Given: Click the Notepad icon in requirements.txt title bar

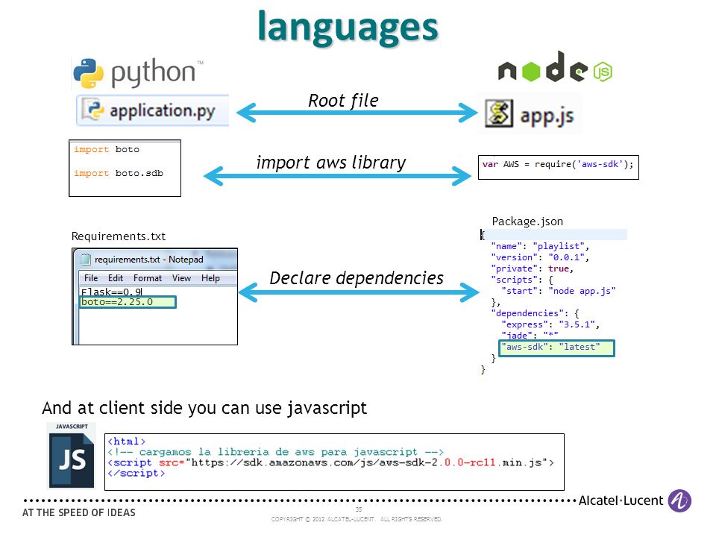Looking at the screenshot, I should point(85,260).
